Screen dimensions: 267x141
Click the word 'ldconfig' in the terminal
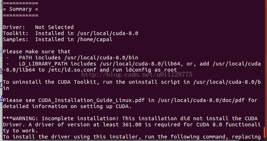tap(138, 70)
